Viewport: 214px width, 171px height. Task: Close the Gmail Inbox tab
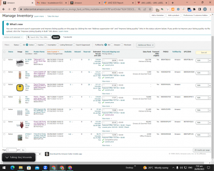66,3
